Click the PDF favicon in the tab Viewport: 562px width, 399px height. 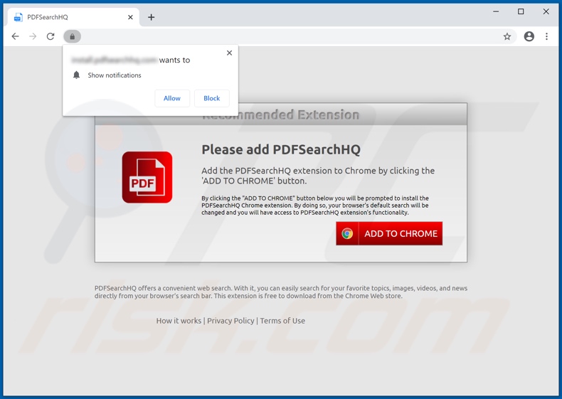pyautogui.click(x=18, y=17)
